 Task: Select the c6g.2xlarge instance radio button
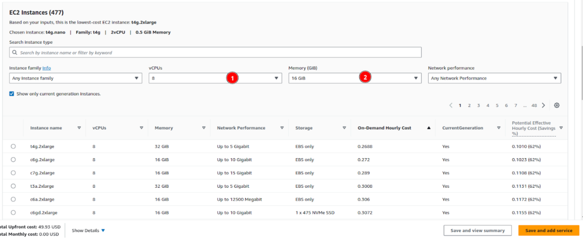tap(14, 159)
